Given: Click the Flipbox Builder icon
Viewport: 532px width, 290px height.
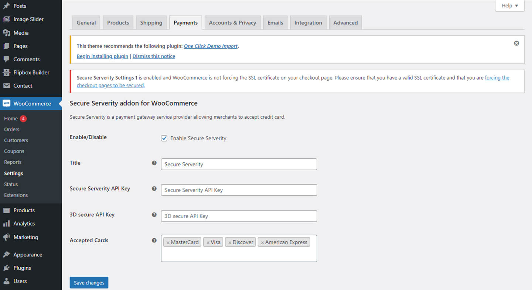Looking at the screenshot, I should tap(6, 73).
